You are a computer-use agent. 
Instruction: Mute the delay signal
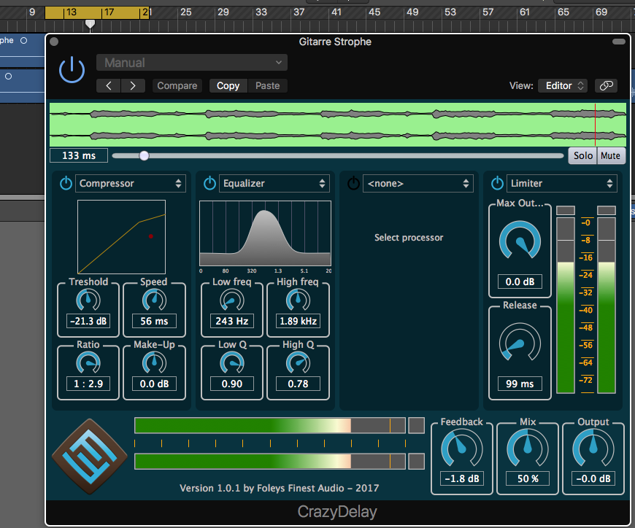610,155
